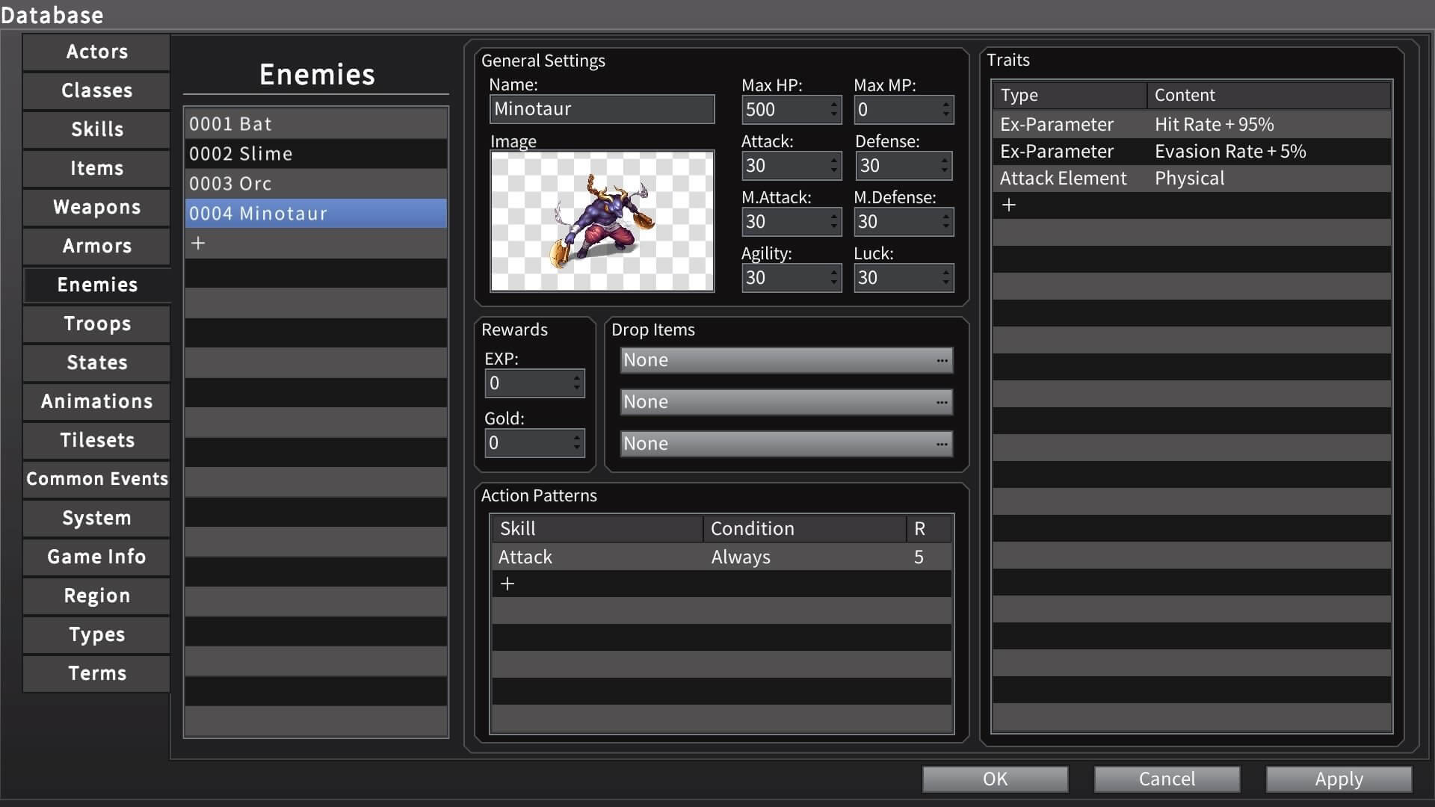Open the Region tab
Viewport: 1435px width, 807px height.
(97, 596)
